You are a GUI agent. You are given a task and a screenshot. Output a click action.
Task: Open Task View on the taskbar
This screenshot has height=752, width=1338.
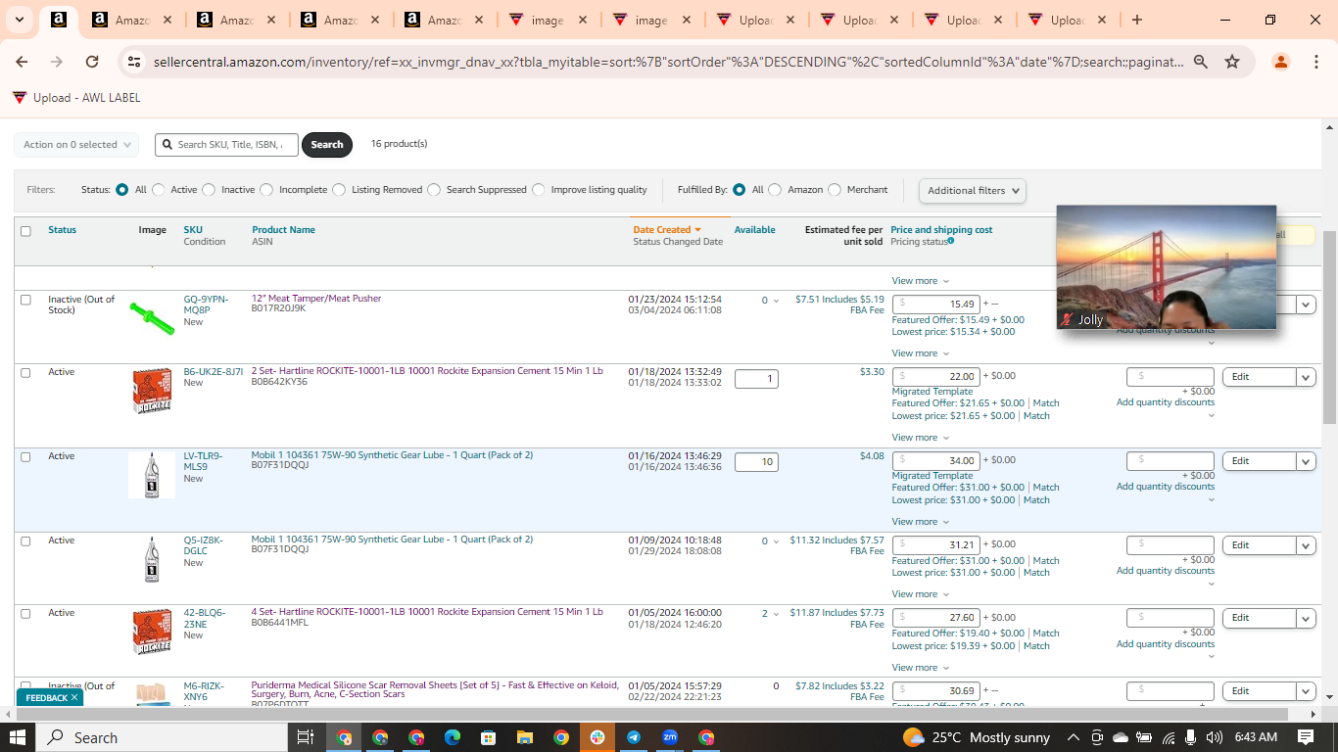305,737
